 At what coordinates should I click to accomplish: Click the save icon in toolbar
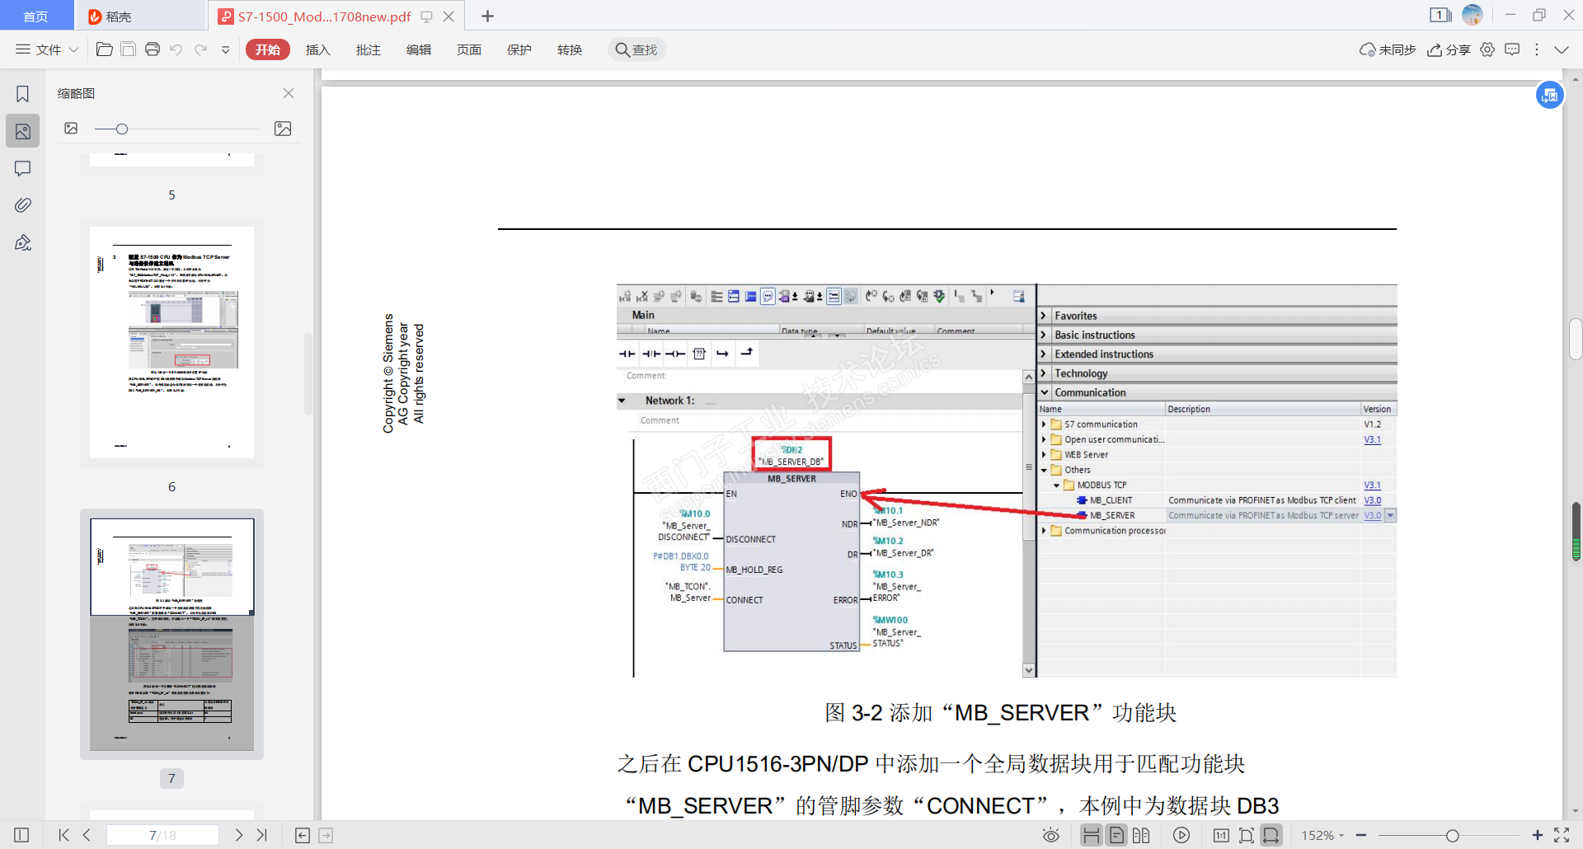pos(129,49)
